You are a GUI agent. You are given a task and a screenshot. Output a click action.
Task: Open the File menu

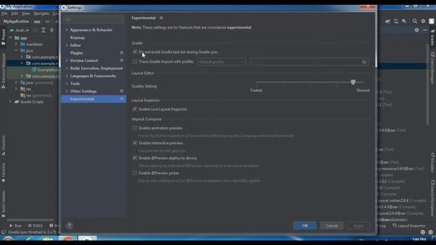pos(4,14)
